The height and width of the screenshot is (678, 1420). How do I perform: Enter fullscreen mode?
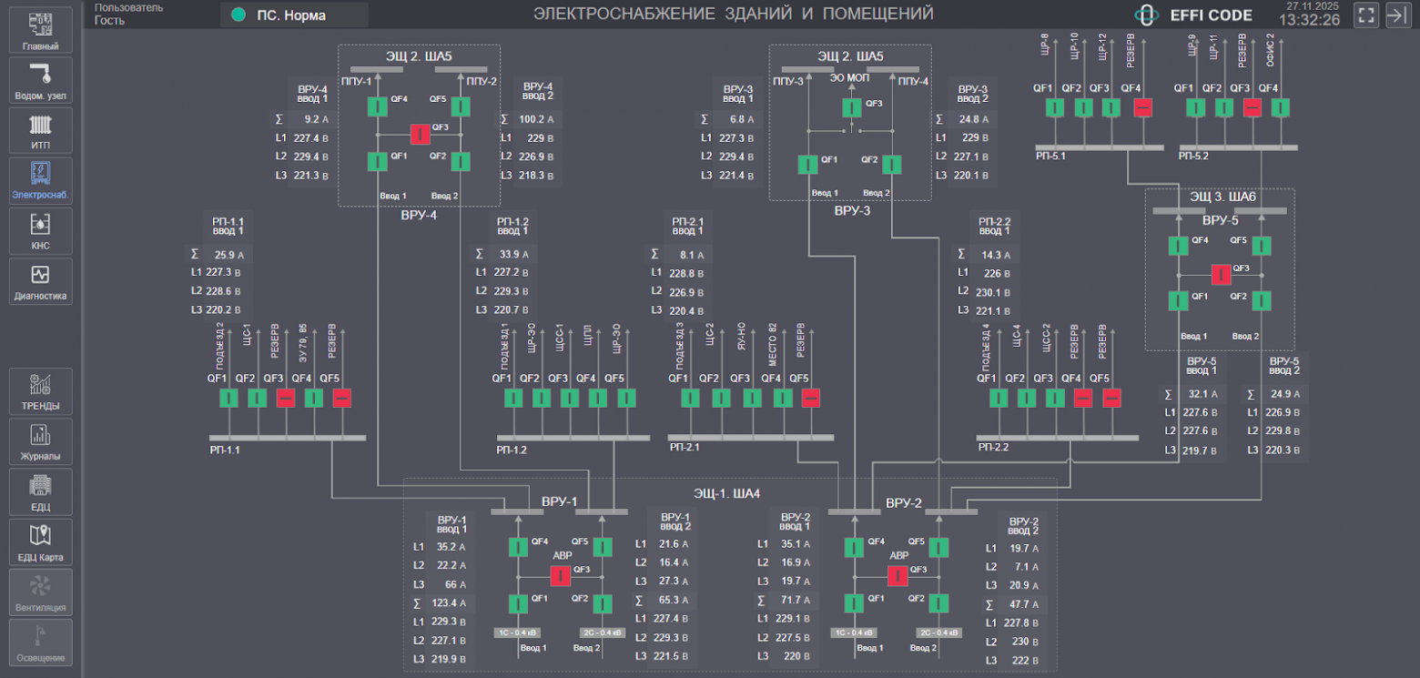point(1366,15)
